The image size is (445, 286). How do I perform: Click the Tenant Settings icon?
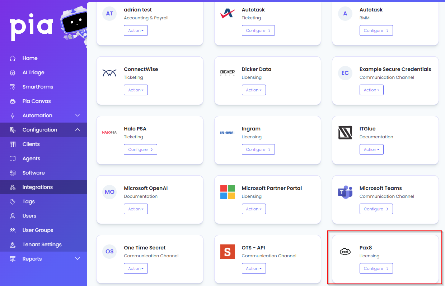click(13, 244)
